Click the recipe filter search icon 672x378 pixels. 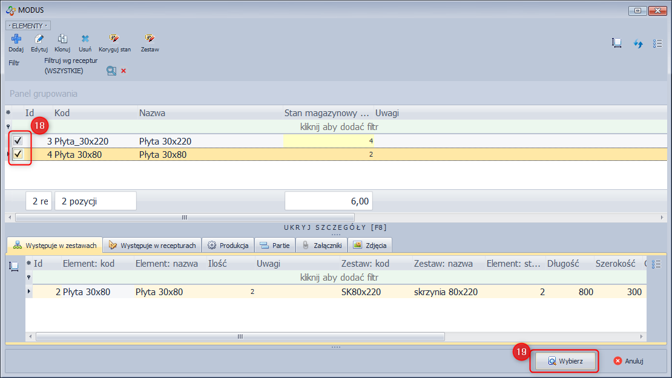pos(111,71)
